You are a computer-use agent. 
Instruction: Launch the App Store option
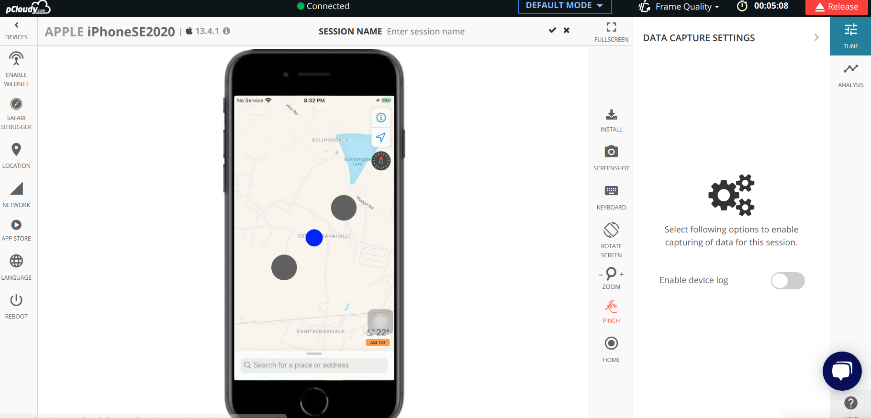(x=16, y=231)
